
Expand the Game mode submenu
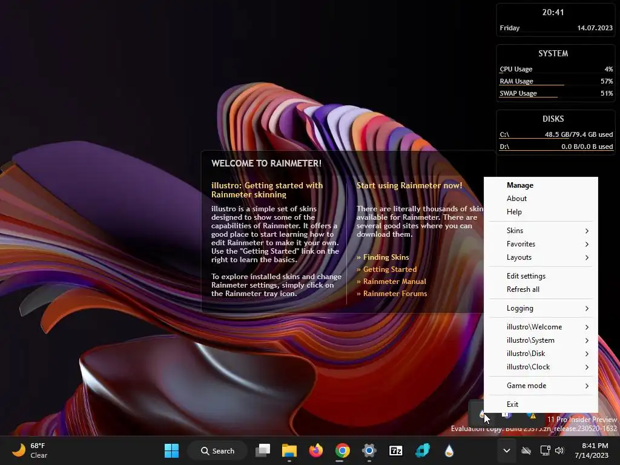(541, 386)
